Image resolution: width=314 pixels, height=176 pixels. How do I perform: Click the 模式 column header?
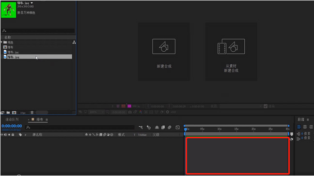click(121, 134)
